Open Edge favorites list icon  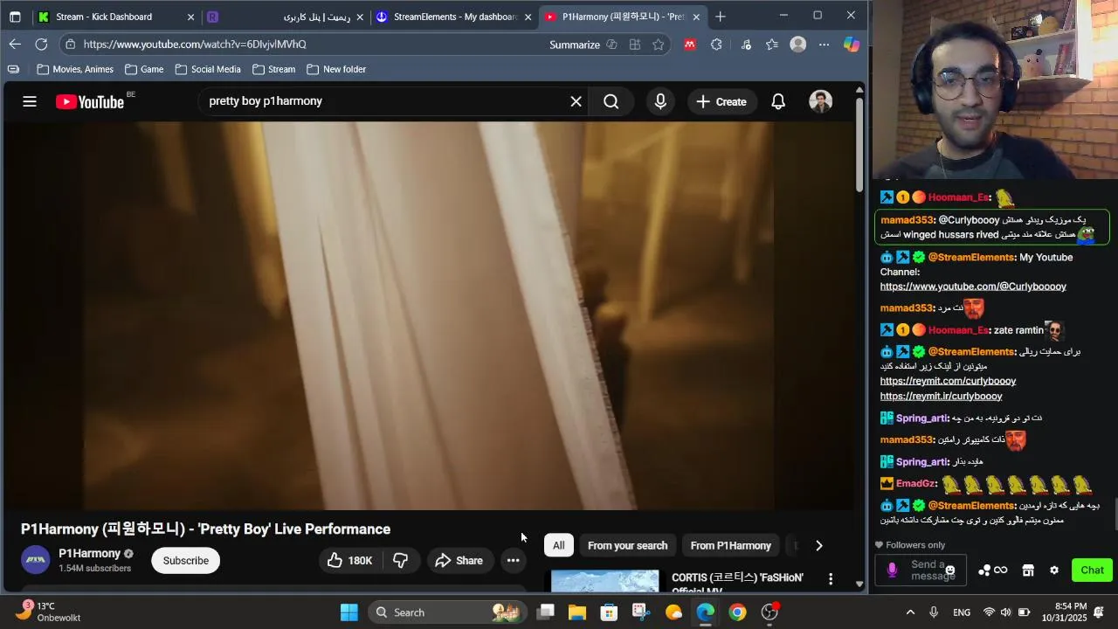coord(772,45)
